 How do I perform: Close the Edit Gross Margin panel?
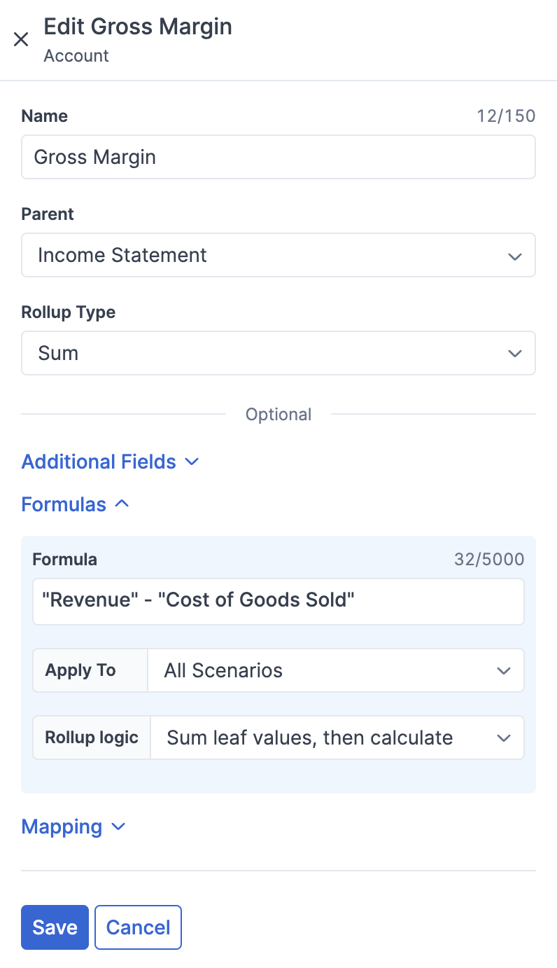click(21, 39)
